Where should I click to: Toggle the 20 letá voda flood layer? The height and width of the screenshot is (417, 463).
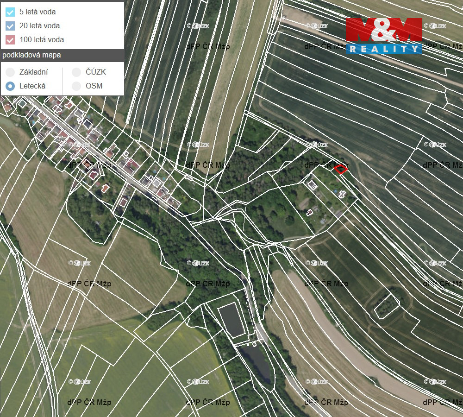(10, 26)
